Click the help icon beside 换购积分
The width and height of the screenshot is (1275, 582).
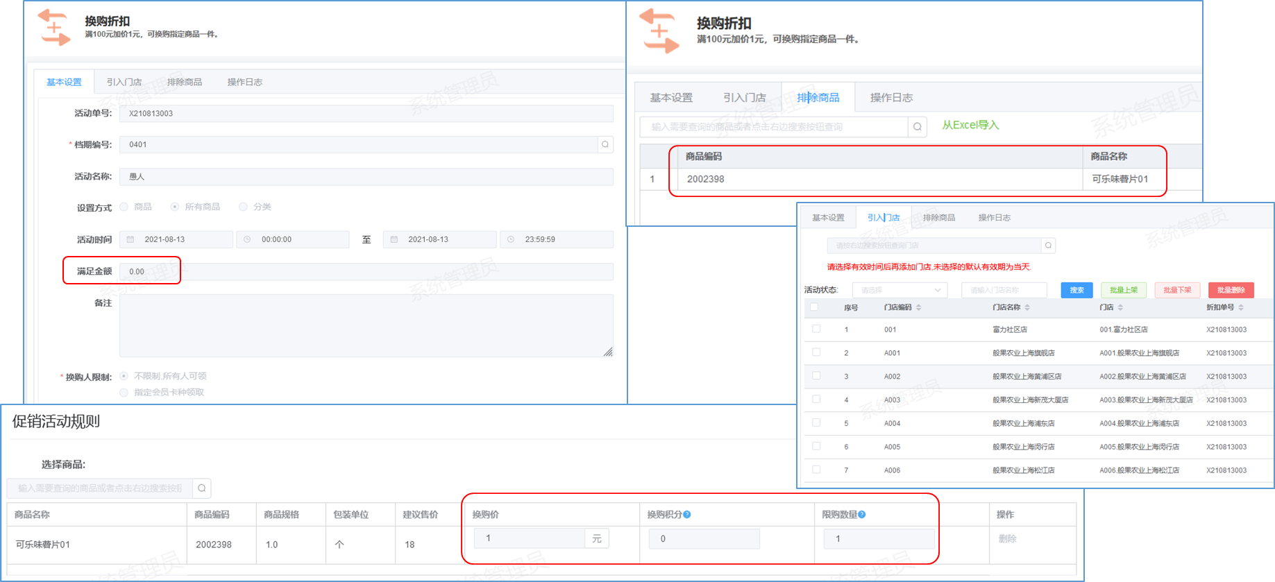687,515
